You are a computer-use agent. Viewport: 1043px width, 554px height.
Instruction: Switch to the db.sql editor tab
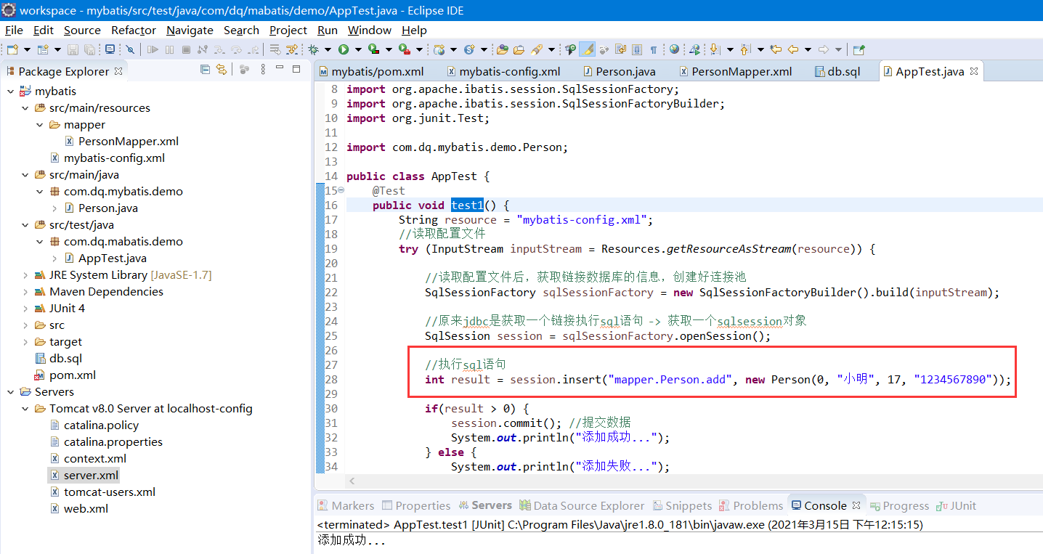click(x=837, y=71)
